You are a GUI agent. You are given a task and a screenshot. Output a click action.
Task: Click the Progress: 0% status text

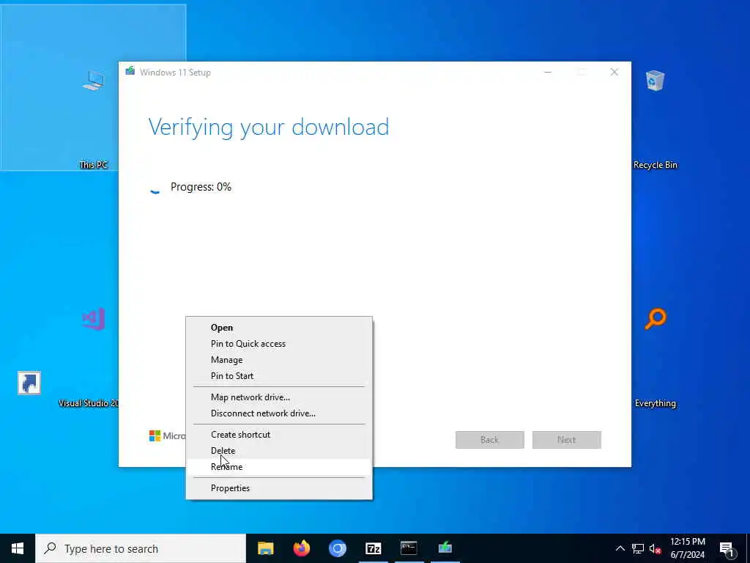pyautogui.click(x=201, y=187)
